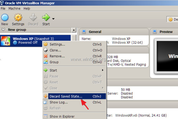Click the Preview section monitor icon
The width and height of the screenshot is (178, 119).
[x=155, y=32]
